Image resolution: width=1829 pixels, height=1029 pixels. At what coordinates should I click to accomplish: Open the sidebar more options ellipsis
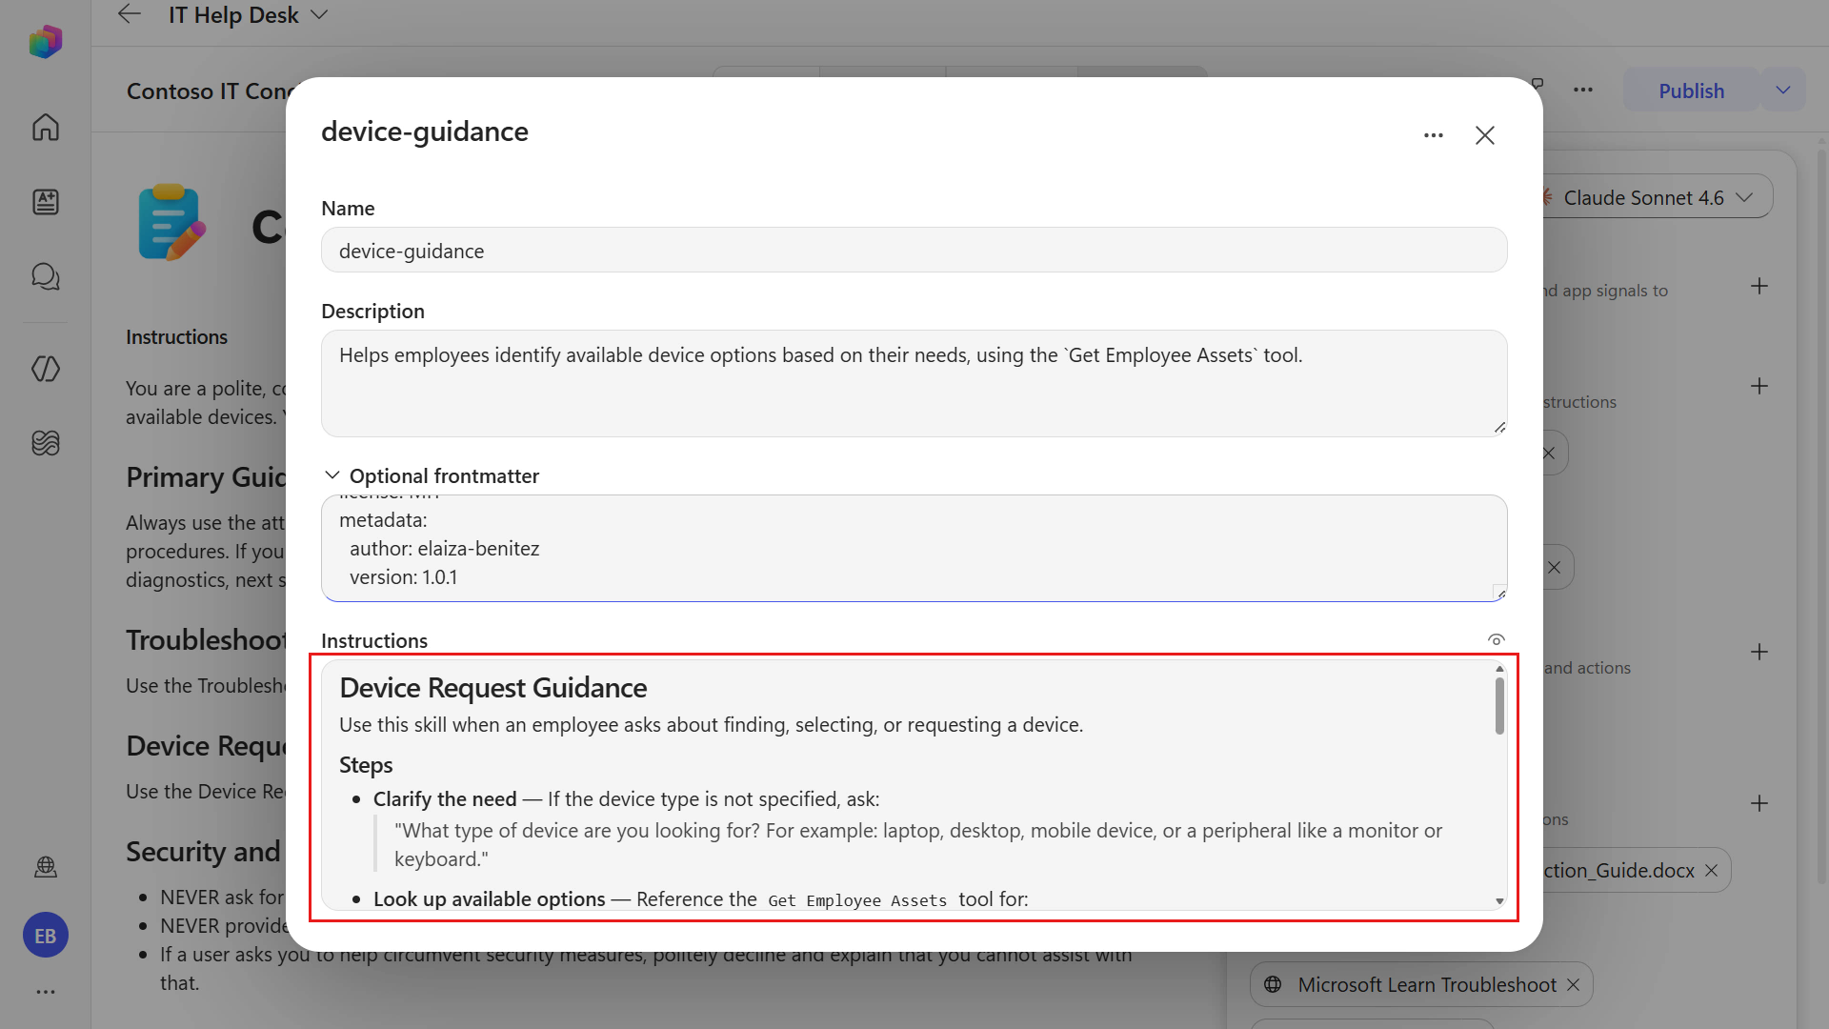click(x=46, y=992)
